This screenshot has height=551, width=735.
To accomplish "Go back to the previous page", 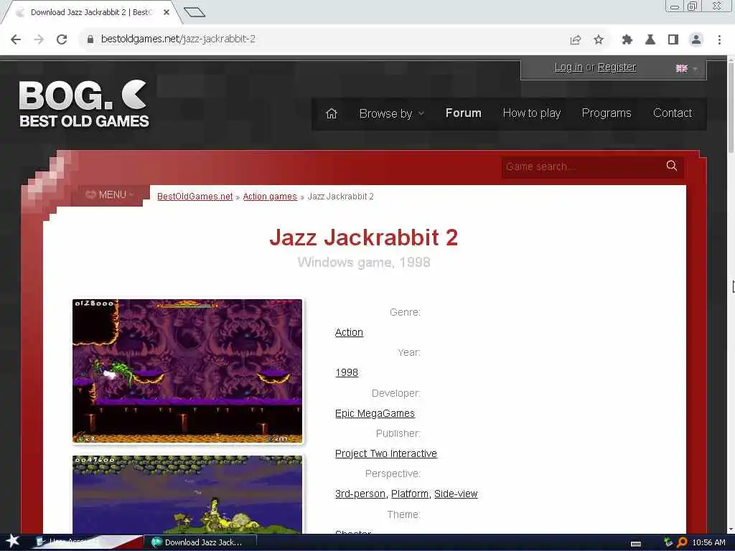I will pyautogui.click(x=16, y=39).
